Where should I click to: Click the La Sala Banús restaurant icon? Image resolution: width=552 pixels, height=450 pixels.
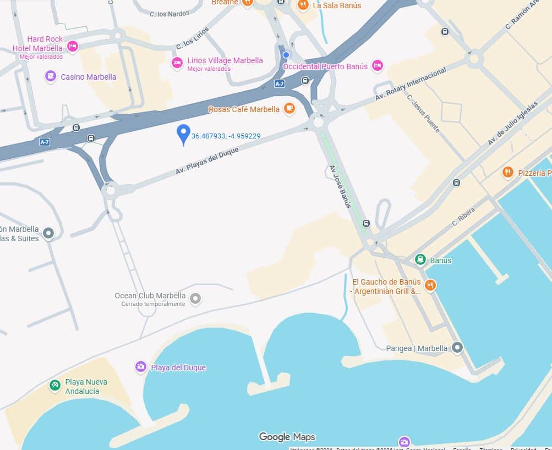coord(303,5)
